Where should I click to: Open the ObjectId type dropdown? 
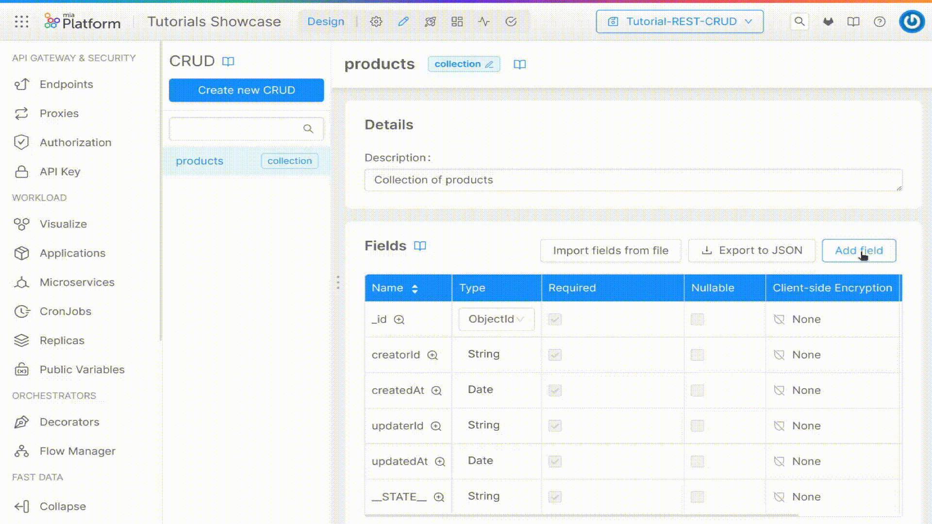[496, 319]
